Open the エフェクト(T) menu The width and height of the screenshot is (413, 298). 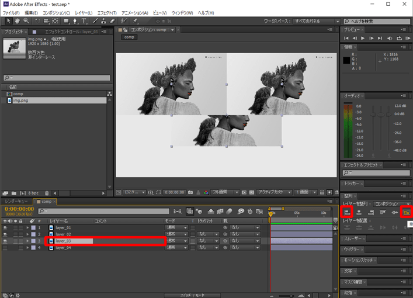107,13
